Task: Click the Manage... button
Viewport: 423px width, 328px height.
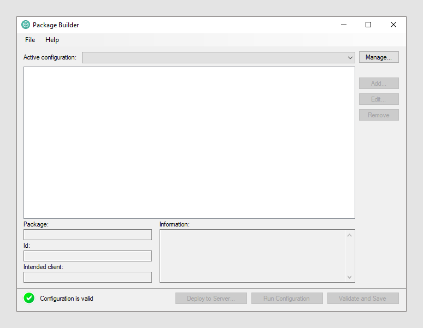Action: (x=379, y=57)
